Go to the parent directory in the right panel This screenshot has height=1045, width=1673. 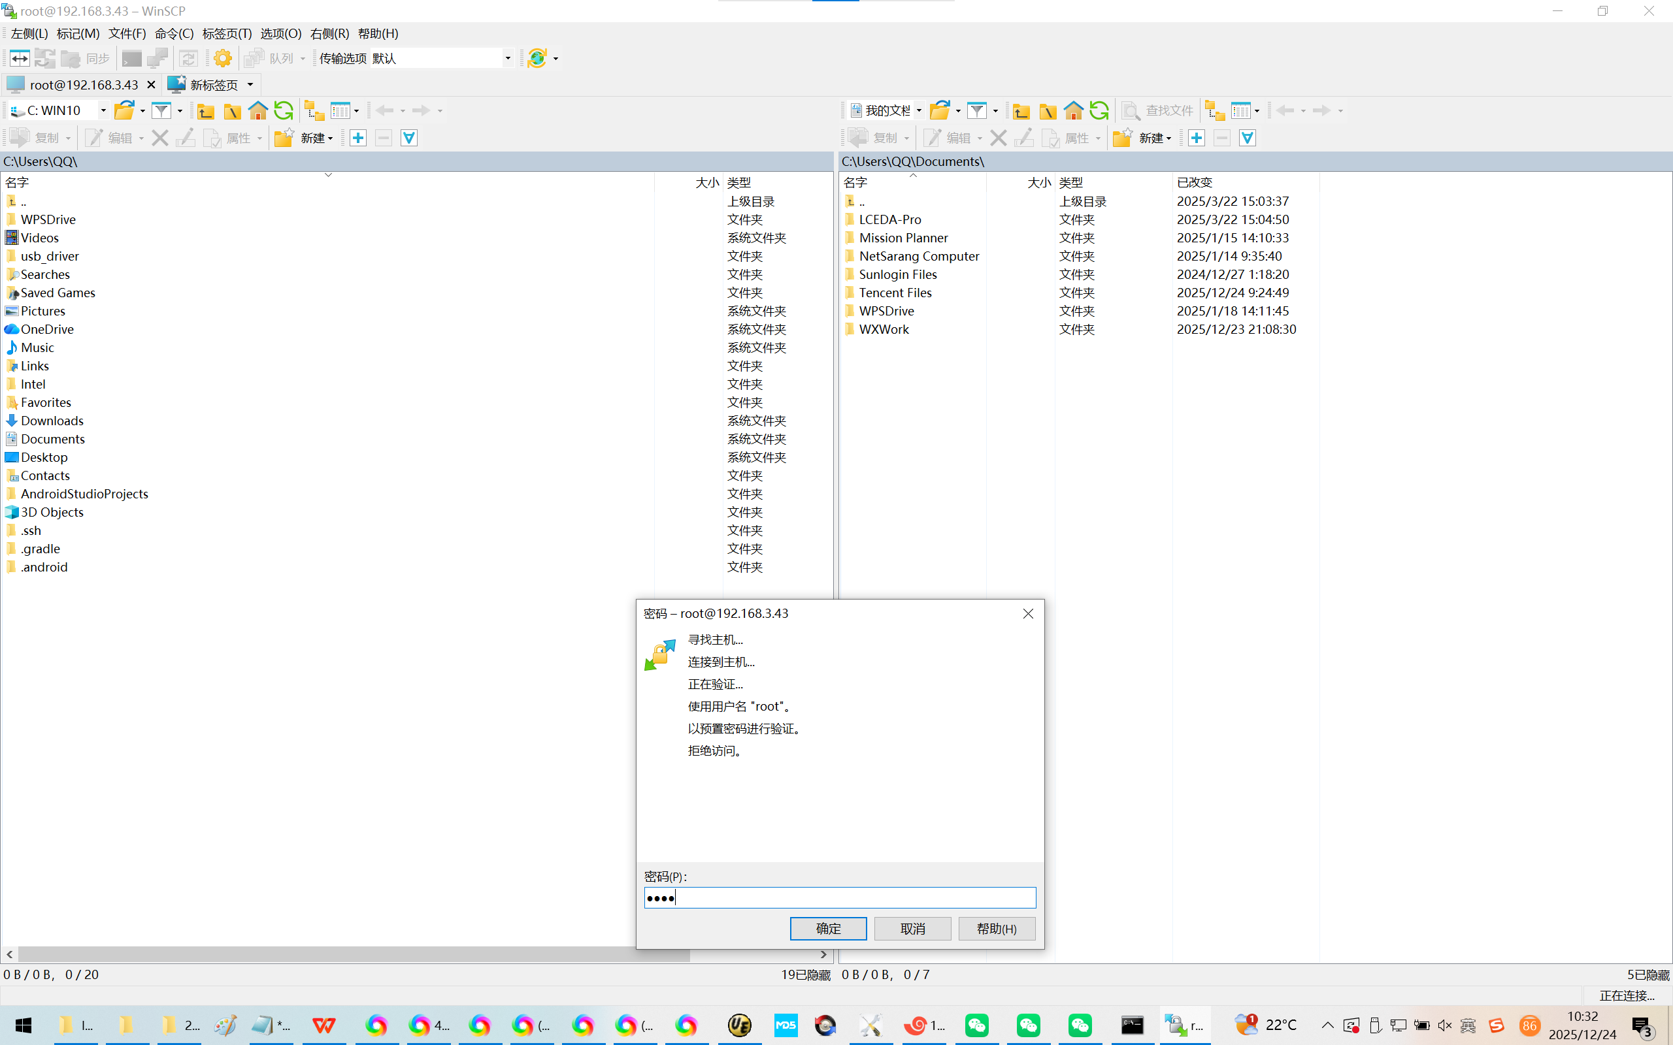1021,110
